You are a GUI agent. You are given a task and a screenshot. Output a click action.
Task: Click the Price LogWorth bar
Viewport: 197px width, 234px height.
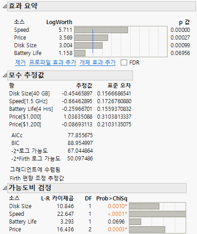pyautogui.click(x=91, y=38)
